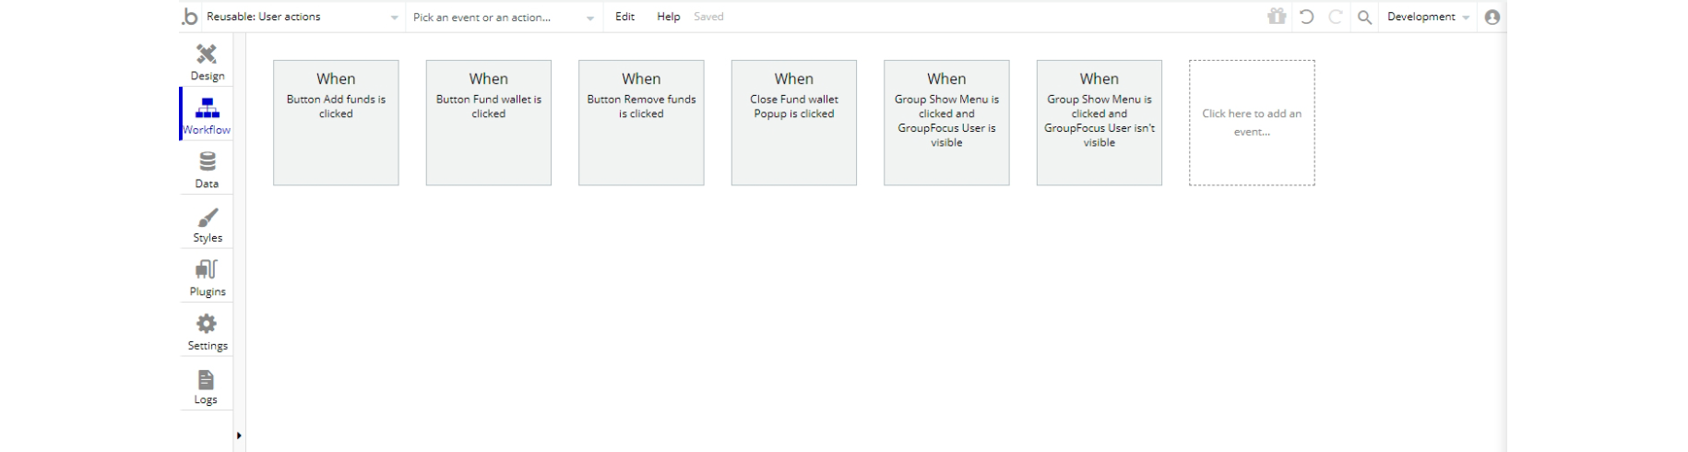Open the Design tab
1688x452 pixels.
point(207,61)
